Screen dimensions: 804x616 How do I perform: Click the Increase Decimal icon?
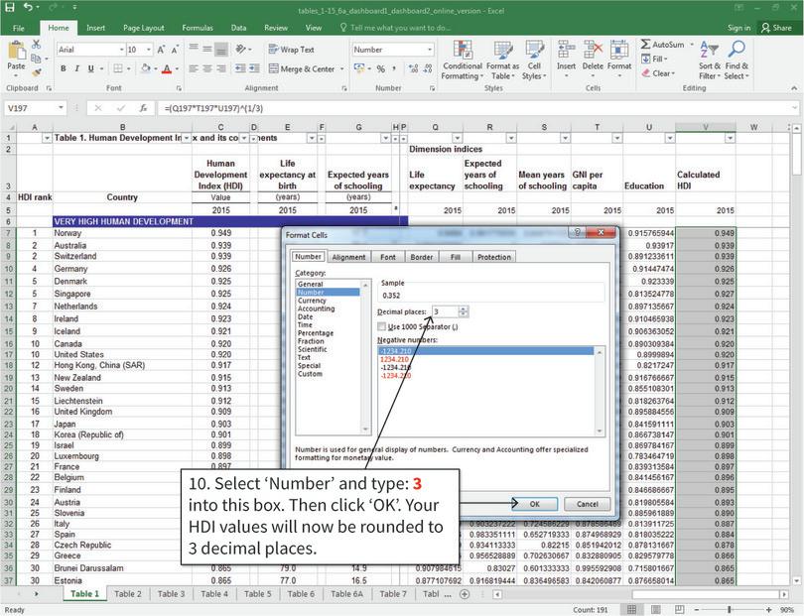tap(413, 70)
